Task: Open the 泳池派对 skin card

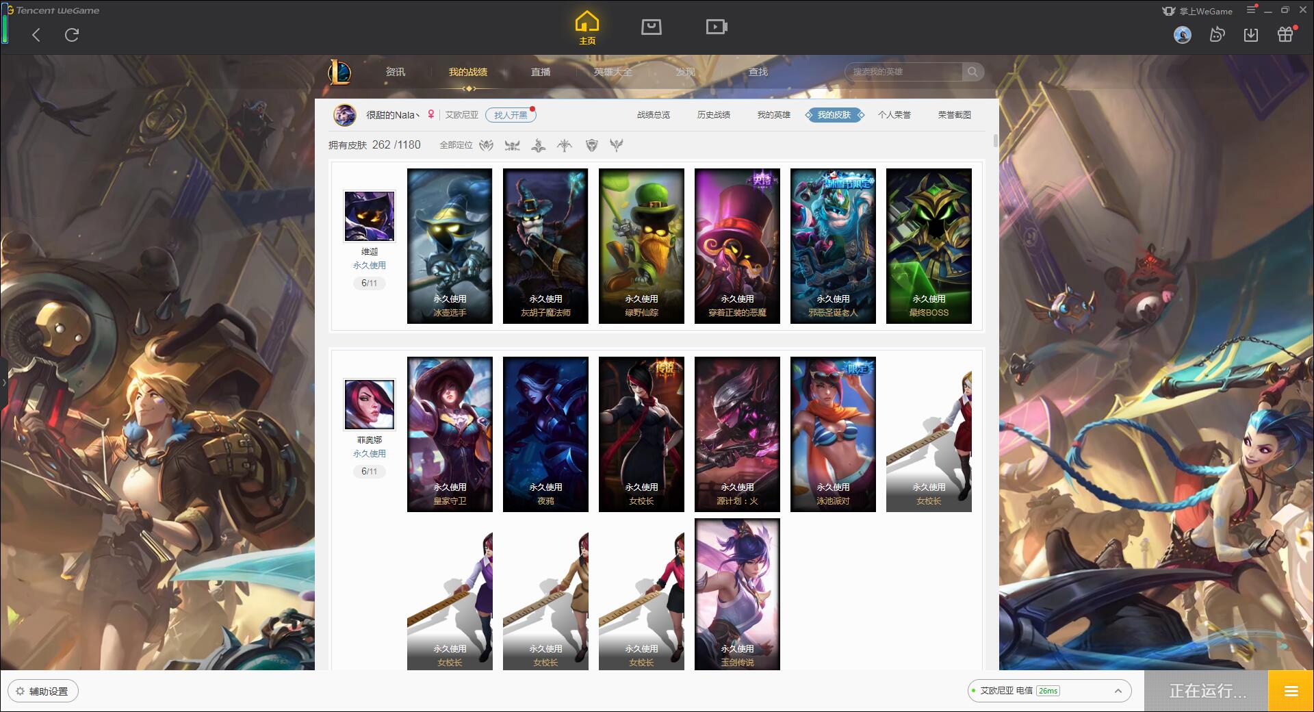Action: pyautogui.click(x=833, y=435)
